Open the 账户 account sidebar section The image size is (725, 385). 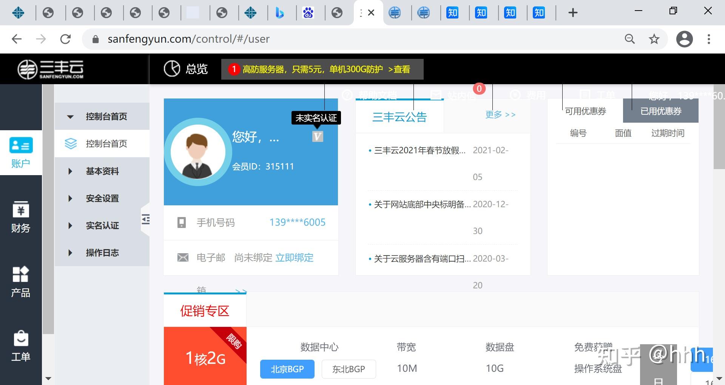point(21,152)
